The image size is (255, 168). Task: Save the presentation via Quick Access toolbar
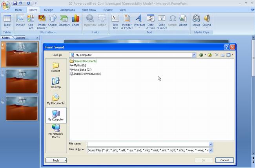click(15, 3)
